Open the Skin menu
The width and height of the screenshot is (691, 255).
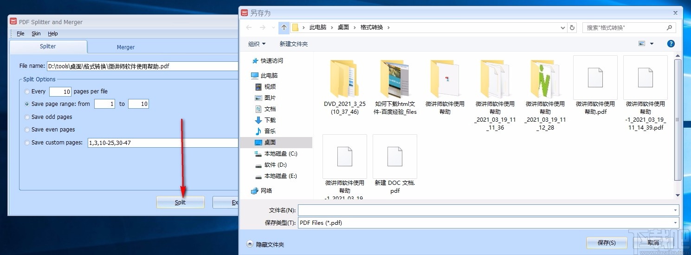[36, 33]
